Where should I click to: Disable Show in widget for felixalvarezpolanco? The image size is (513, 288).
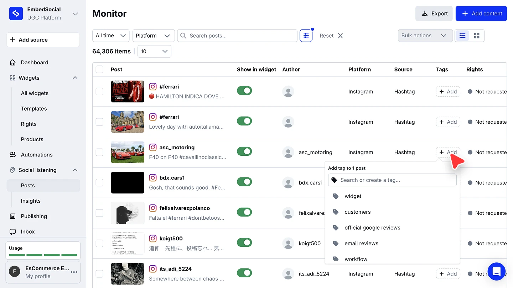[244, 212]
